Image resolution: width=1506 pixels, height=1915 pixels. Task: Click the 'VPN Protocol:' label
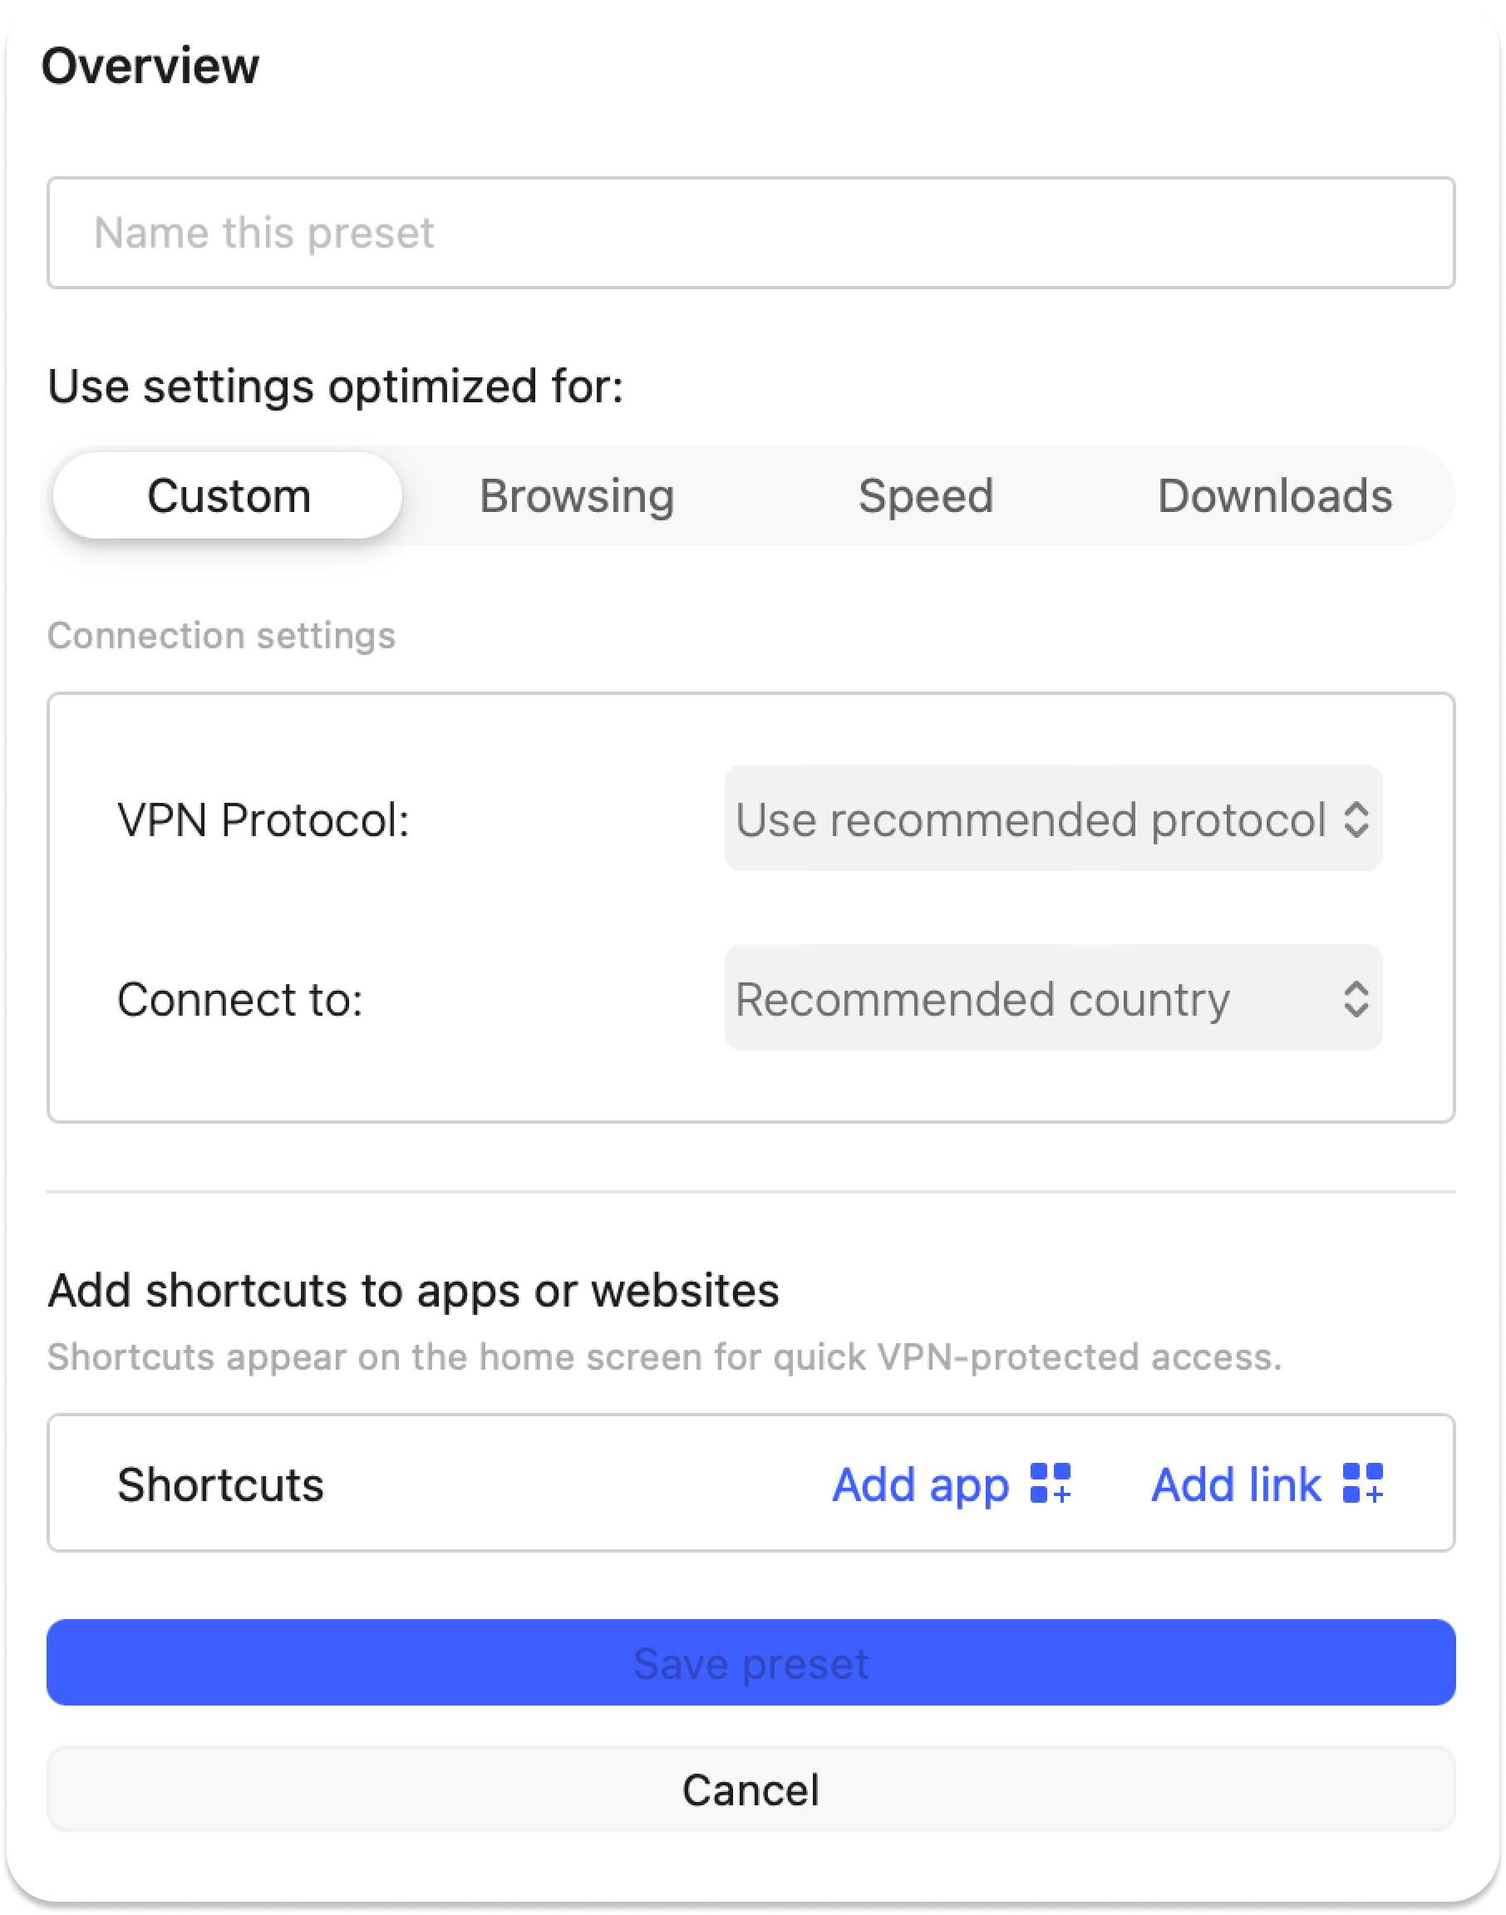[263, 820]
